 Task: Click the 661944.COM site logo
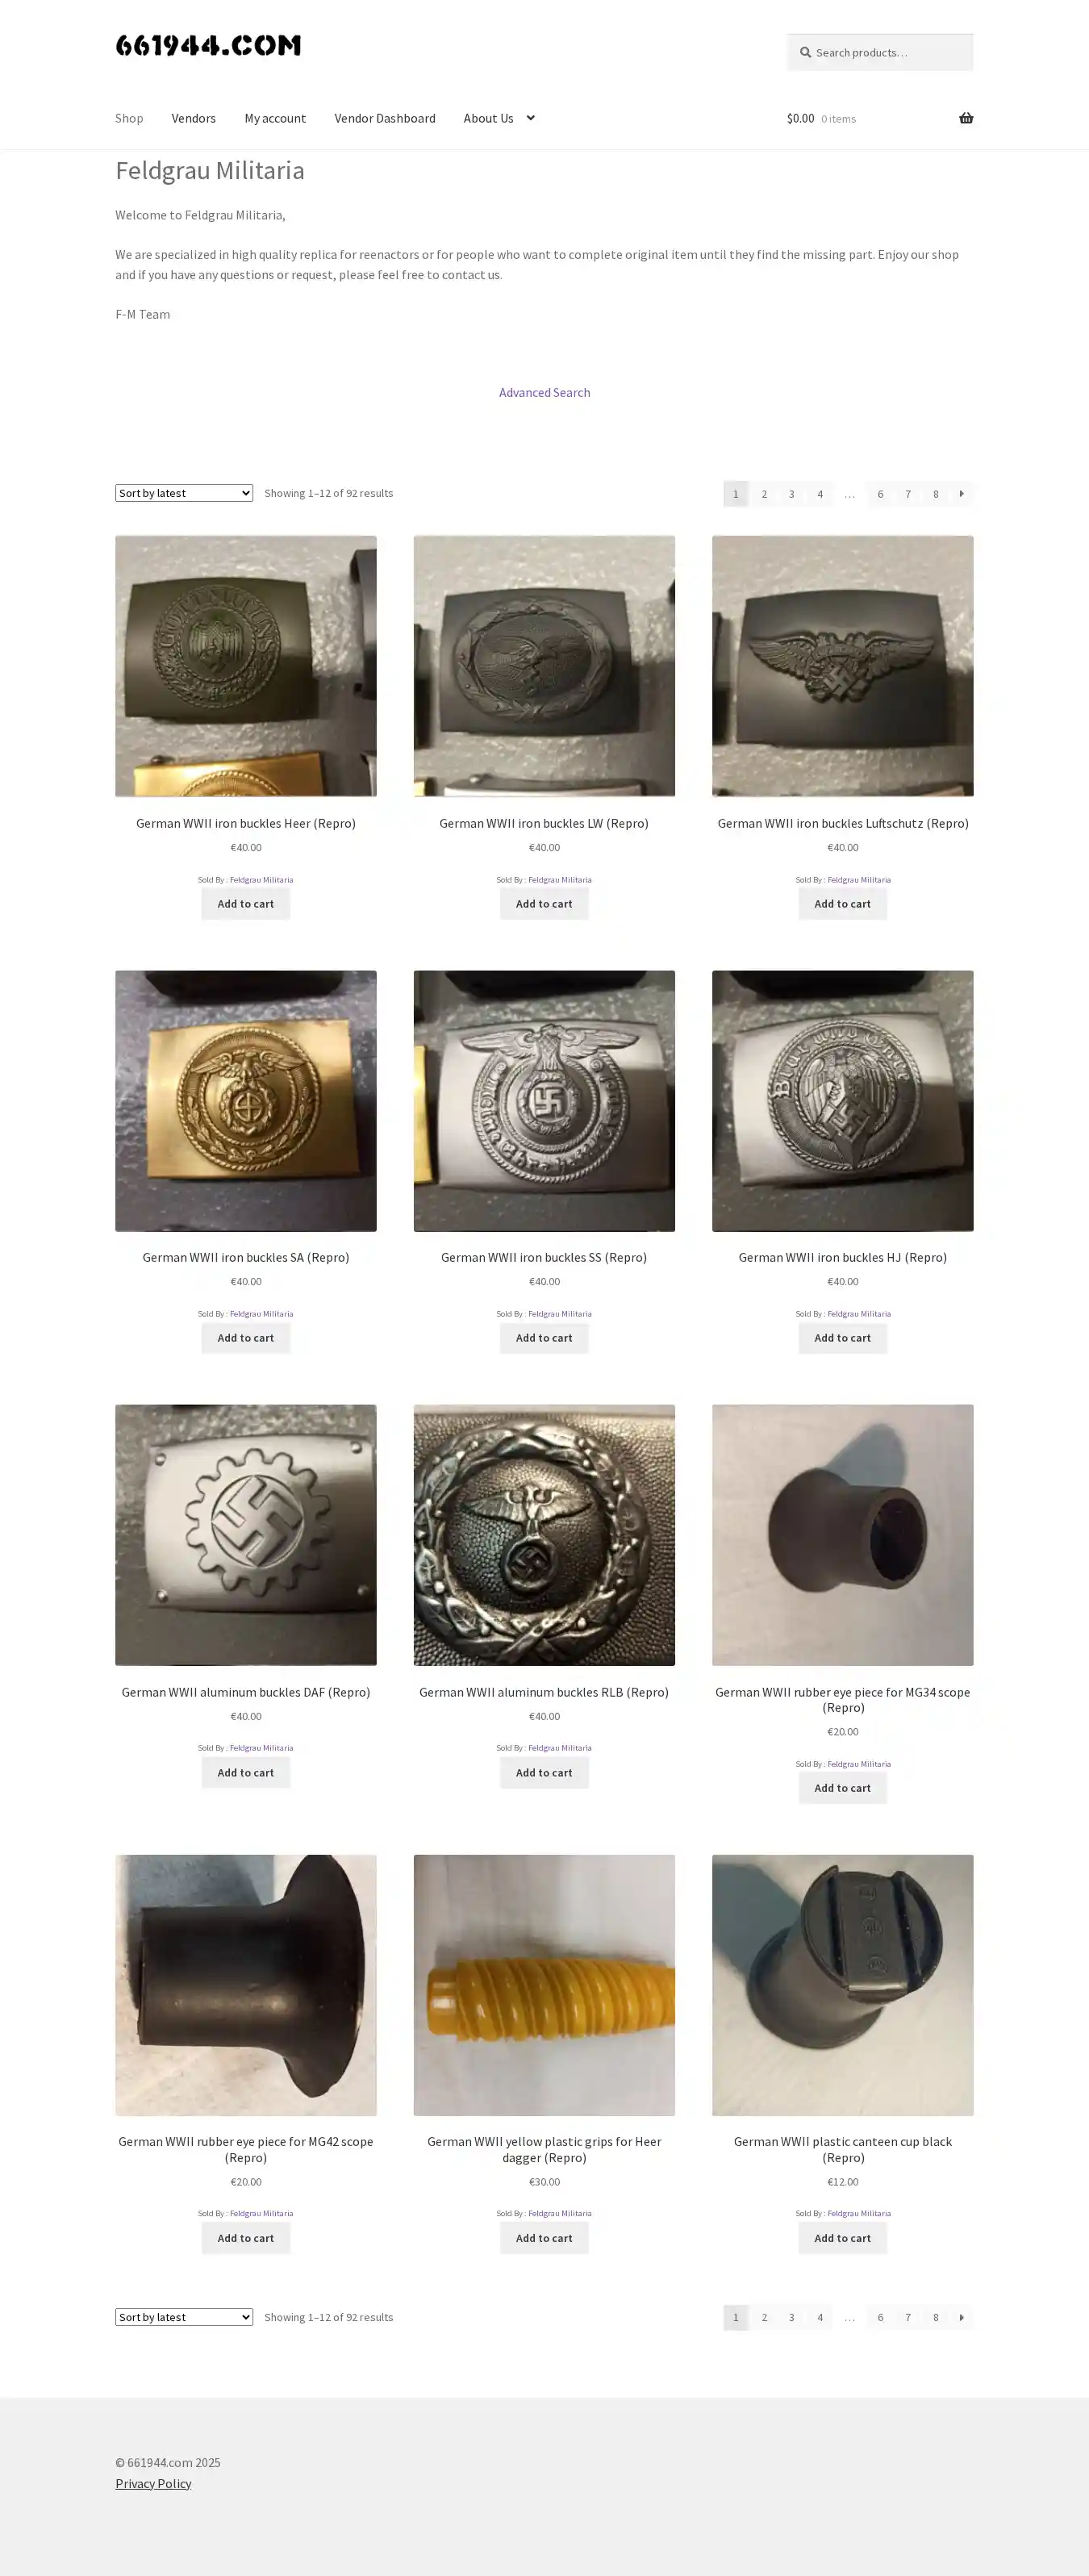click(208, 45)
